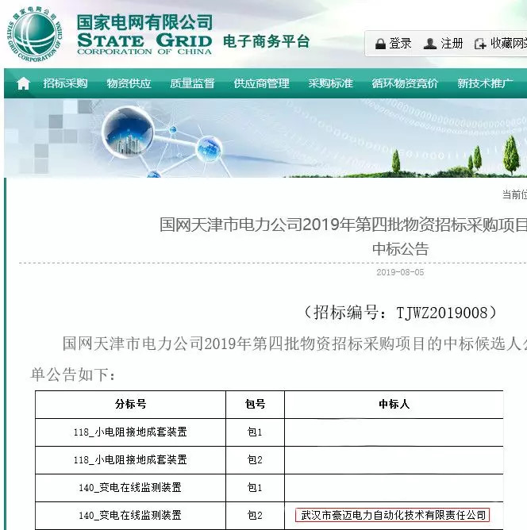Click the red-boxed 武汉市豪迈电力 winner cell
Screen dimensions: 527x530
point(393,515)
